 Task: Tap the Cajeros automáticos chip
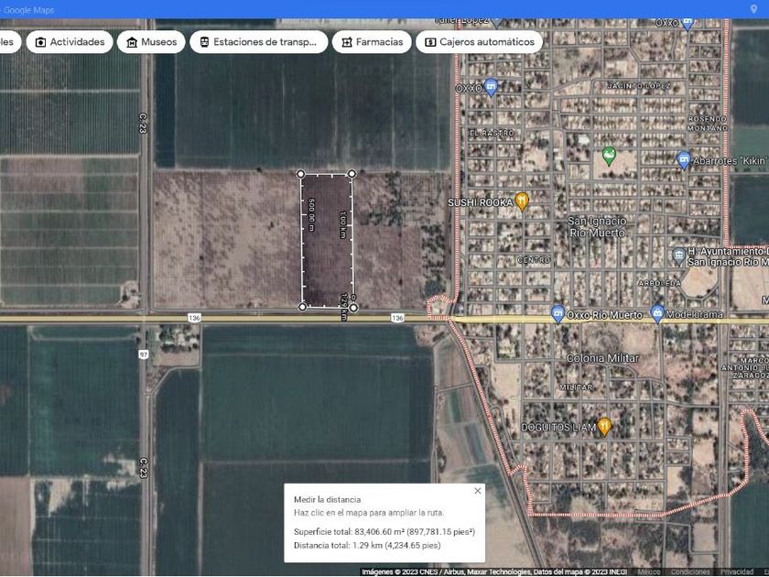pyautogui.click(x=479, y=42)
